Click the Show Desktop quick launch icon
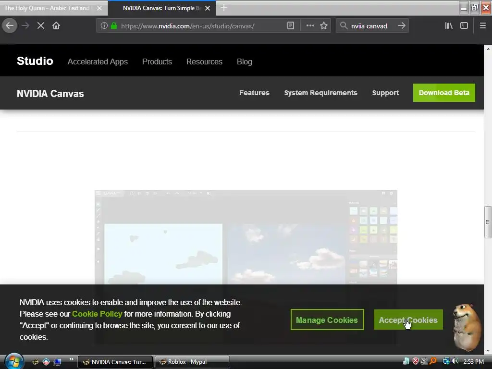 [57, 362]
